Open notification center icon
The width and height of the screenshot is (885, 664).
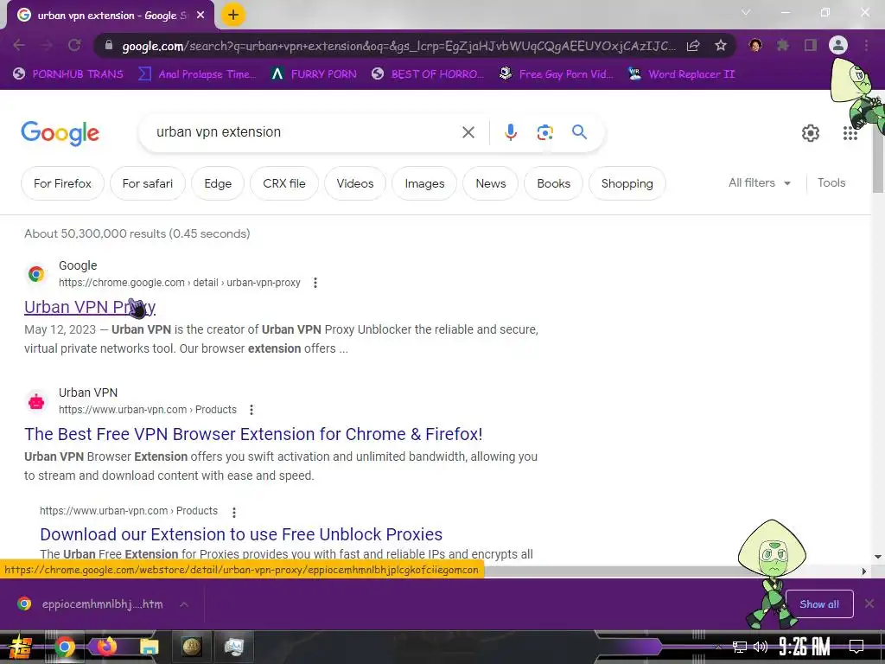pyautogui.click(x=856, y=647)
